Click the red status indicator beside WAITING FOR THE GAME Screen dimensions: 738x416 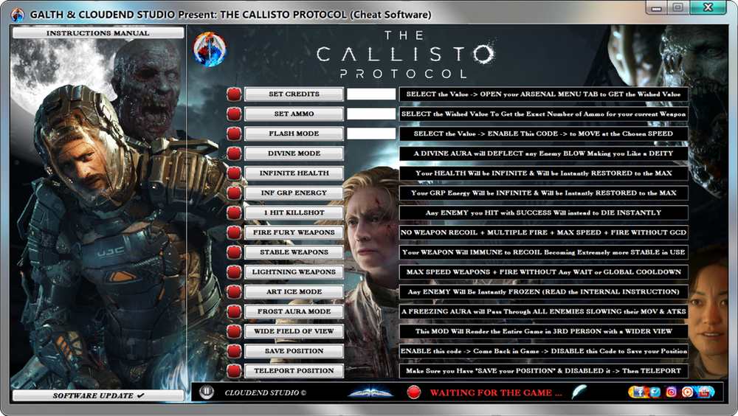tap(414, 392)
